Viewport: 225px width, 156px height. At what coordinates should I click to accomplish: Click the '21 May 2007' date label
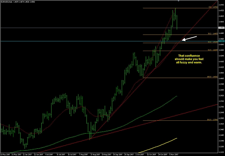[5, 155]
